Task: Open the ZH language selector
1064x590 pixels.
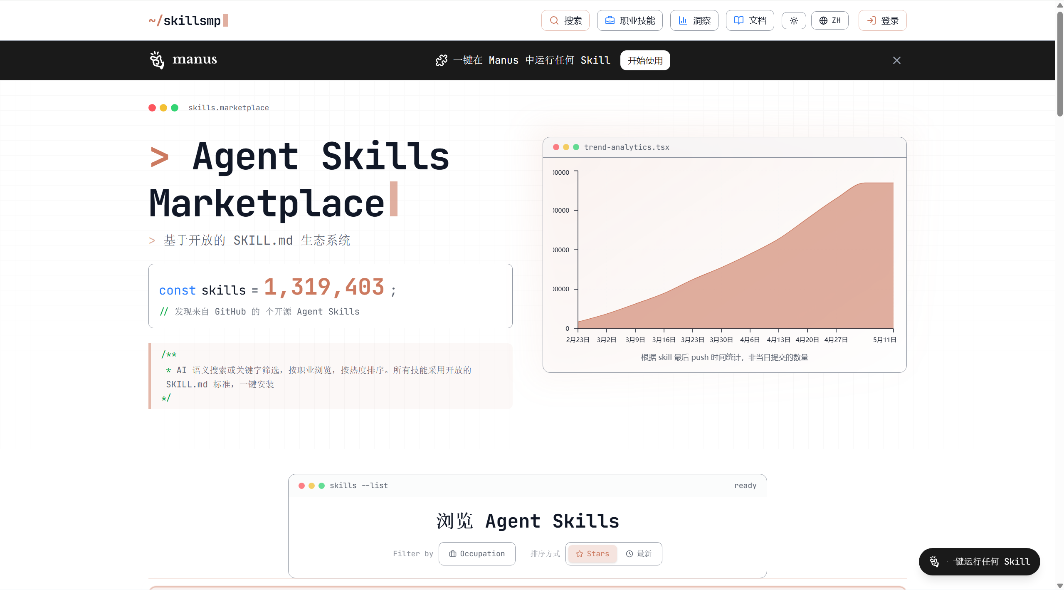Action: [829, 20]
